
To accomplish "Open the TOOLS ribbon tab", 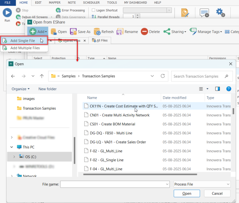I will point(112,3).
